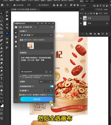Delete the layer with the Layers panel trash icon
111x125 pixels.
pos(107,34)
